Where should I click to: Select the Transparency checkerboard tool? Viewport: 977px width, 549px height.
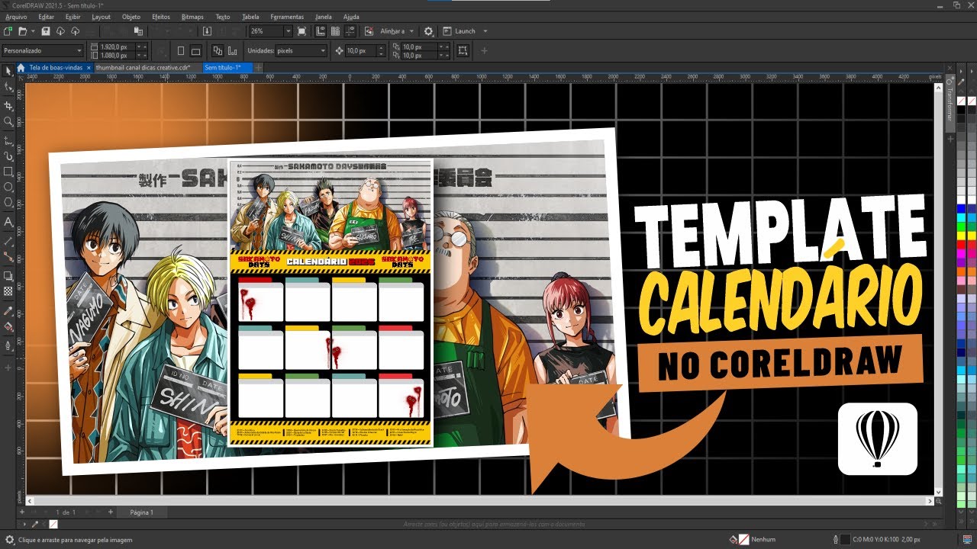8,291
